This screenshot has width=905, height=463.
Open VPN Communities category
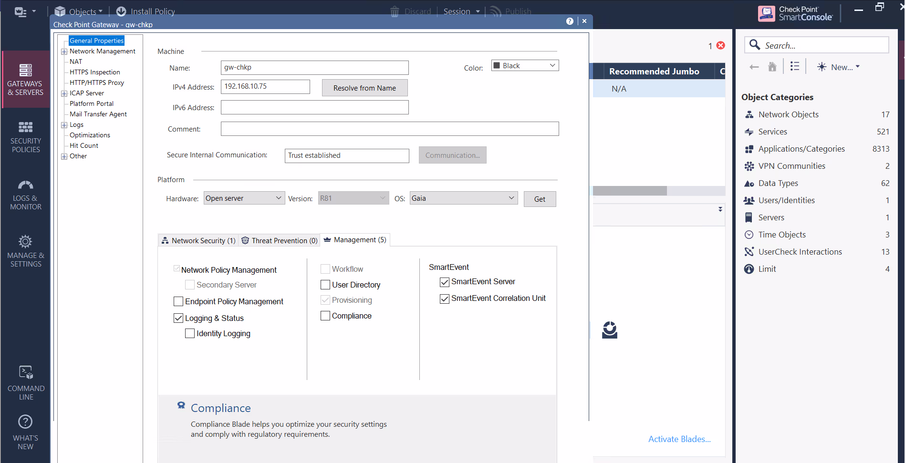[816, 166]
